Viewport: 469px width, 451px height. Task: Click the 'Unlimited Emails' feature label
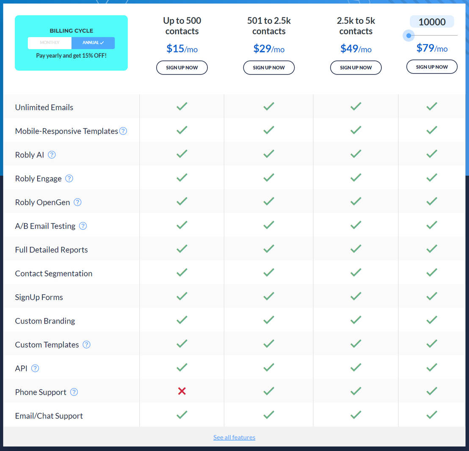pos(44,107)
